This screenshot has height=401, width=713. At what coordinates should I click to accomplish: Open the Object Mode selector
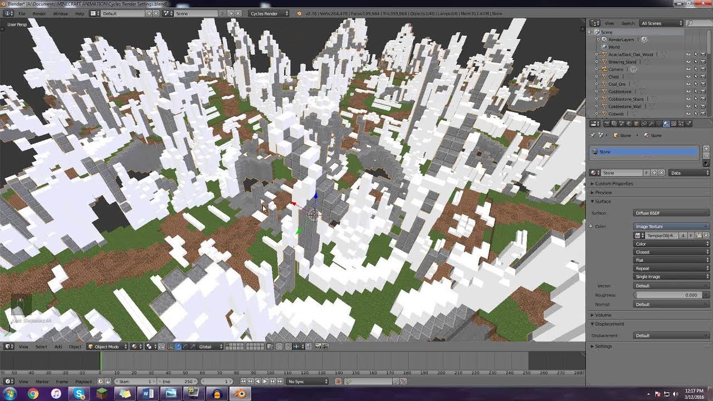(x=107, y=346)
